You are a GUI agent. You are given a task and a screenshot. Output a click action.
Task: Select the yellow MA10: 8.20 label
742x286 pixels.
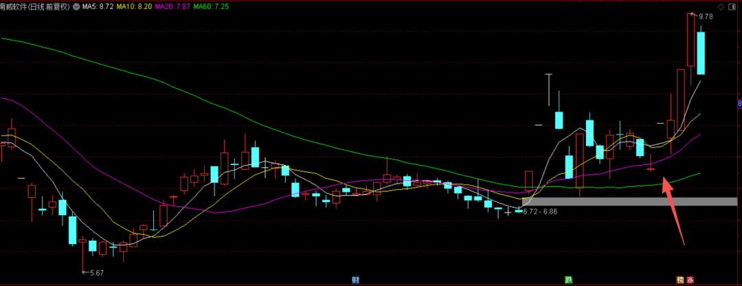click(x=132, y=7)
